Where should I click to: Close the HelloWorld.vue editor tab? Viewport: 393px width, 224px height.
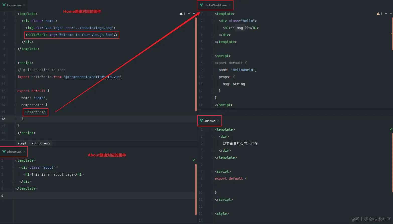click(229, 5)
